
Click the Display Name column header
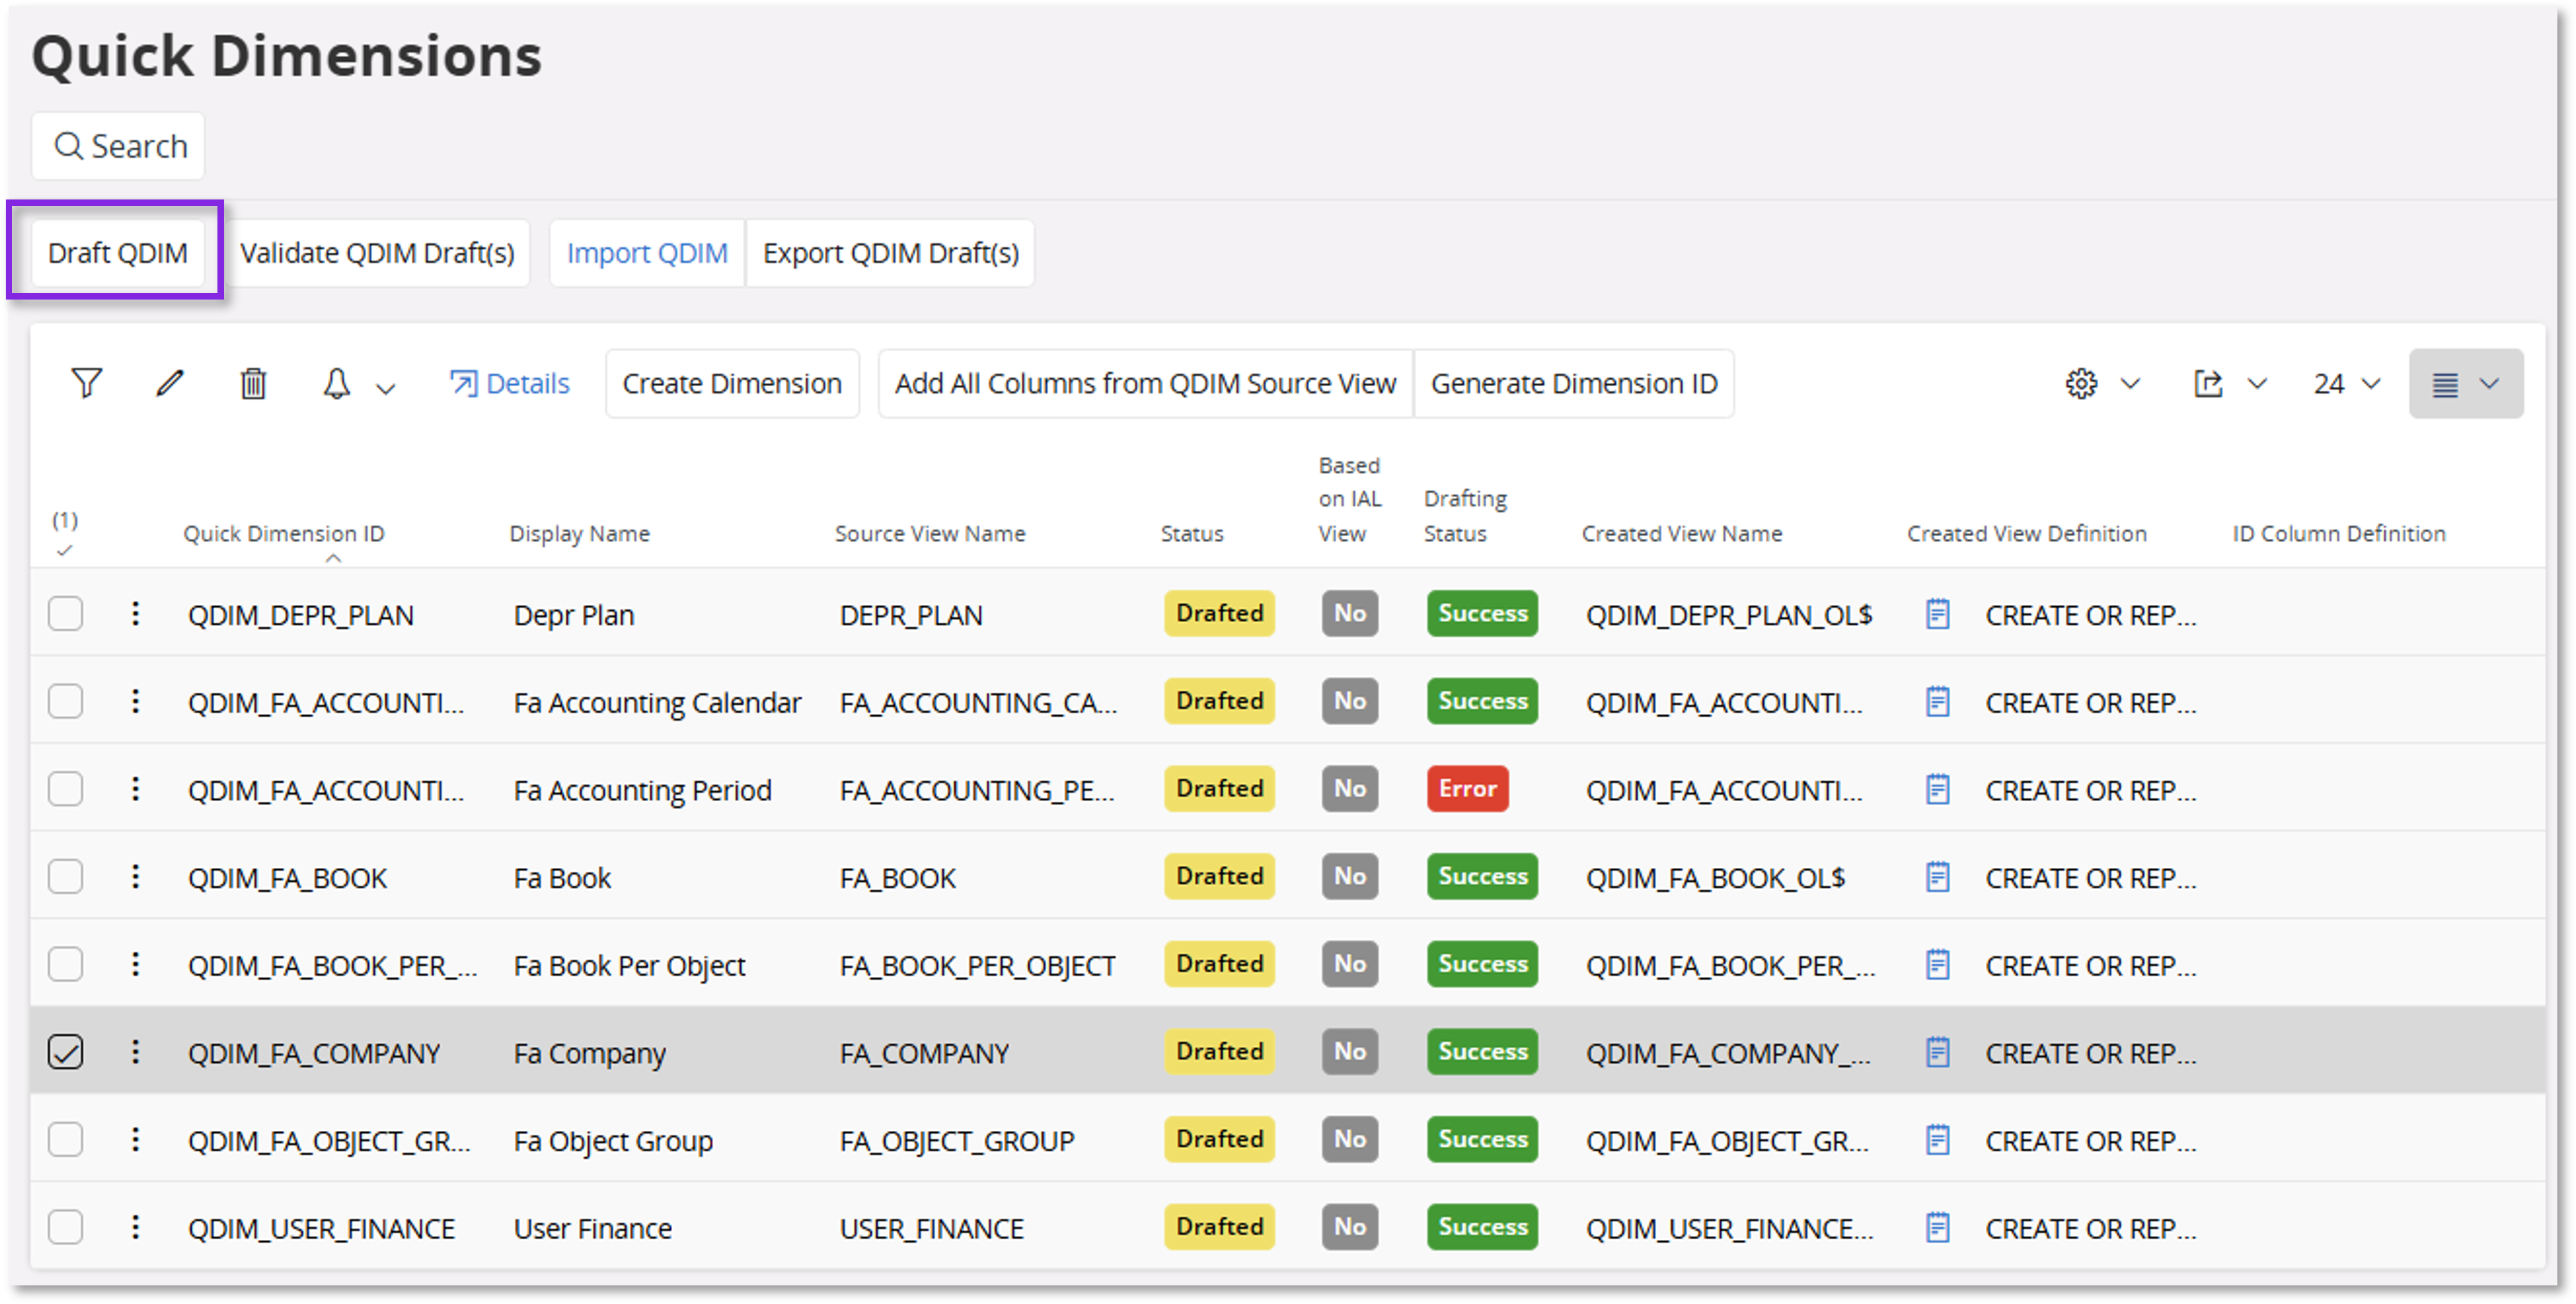click(x=580, y=534)
